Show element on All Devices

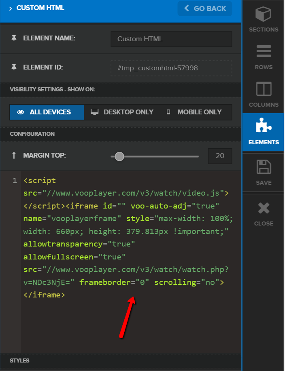[x=47, y=112]
